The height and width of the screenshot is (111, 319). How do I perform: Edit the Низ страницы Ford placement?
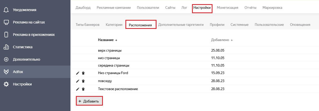click(x=78, y=73)
